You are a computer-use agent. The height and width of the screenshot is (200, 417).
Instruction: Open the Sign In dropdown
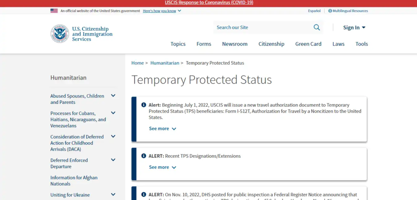[354, 27]
